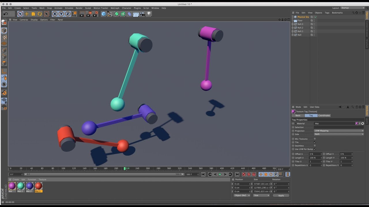Activate the Move tool in top toolbar

pos(27,14)
